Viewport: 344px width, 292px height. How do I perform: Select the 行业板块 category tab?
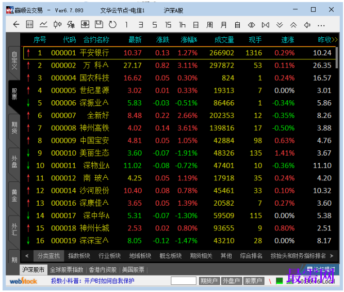click(x=109, y=256)
